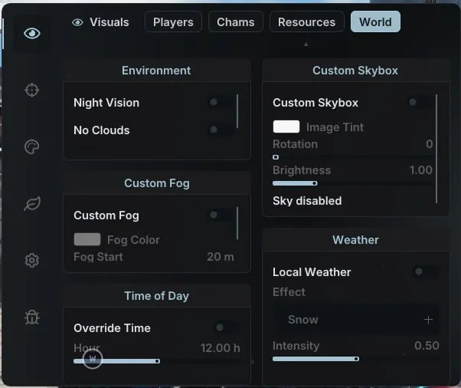Switch to the Chams tab
Screen dimensions: 461x388
point(236,21)
